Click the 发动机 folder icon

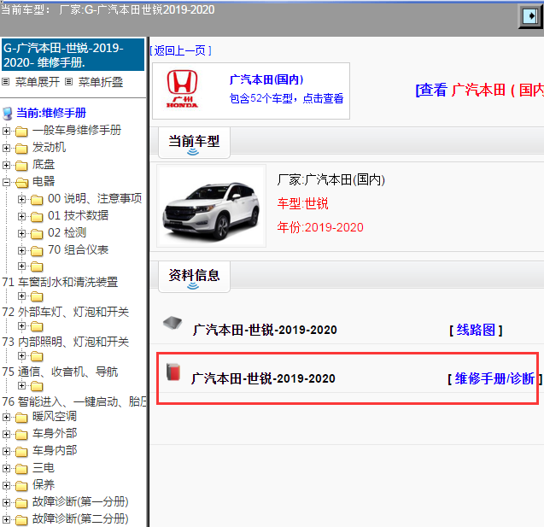coord(21,149)
